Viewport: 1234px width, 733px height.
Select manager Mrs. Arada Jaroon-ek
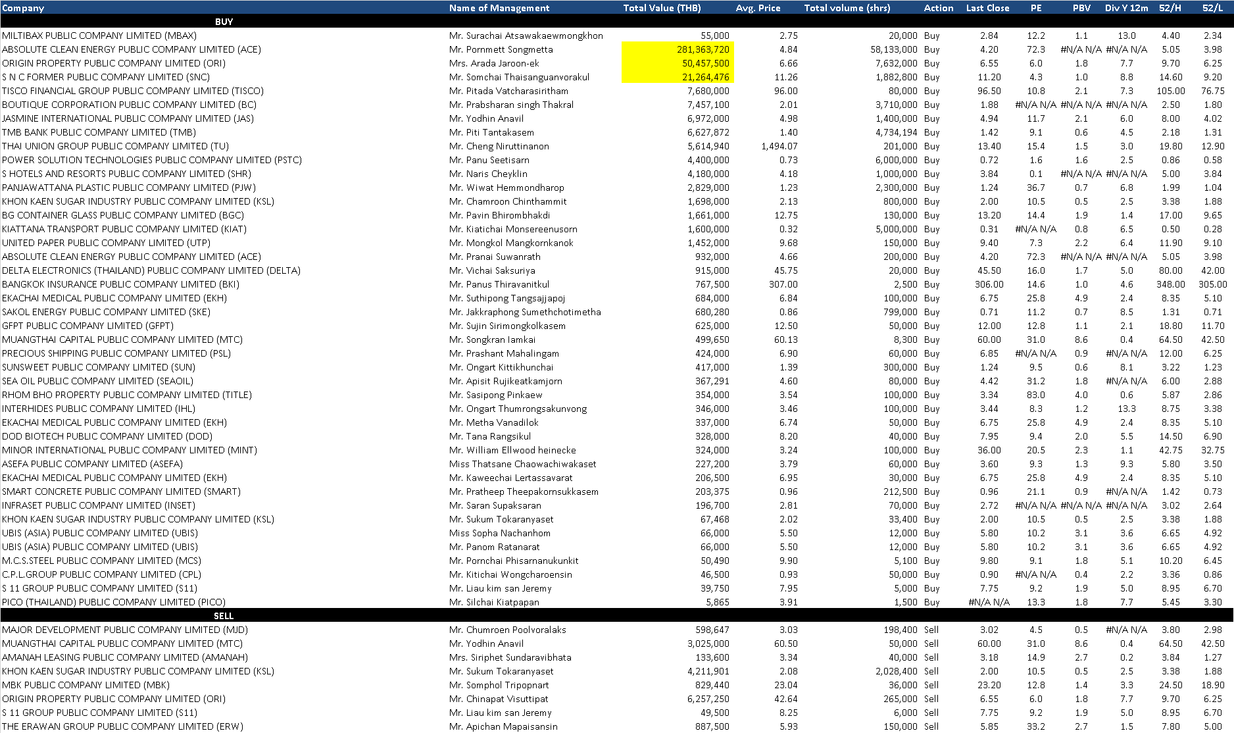pyautogui.click(x=494, y=63)
